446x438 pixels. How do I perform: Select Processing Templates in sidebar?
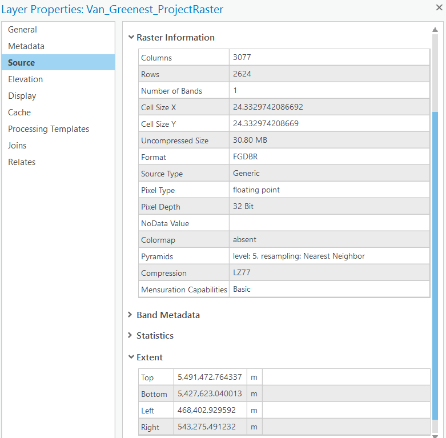click(x=49, y=129)
